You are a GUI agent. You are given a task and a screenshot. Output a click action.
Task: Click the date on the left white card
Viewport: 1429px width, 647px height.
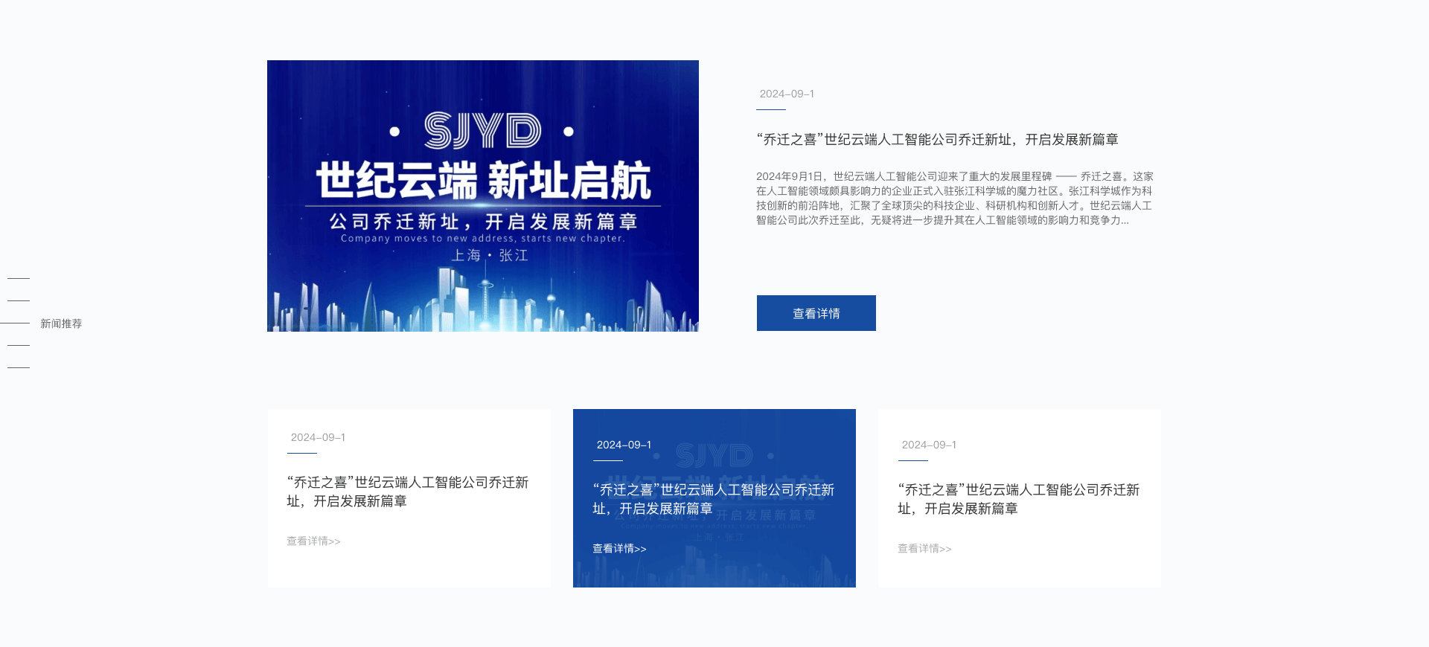click(x=318, y=437)
